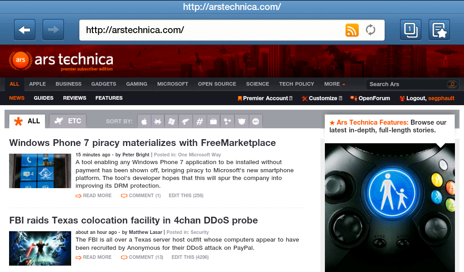Open the Customize link
The height and width of the screenshot is (272, 464).
tap(322, 98)
